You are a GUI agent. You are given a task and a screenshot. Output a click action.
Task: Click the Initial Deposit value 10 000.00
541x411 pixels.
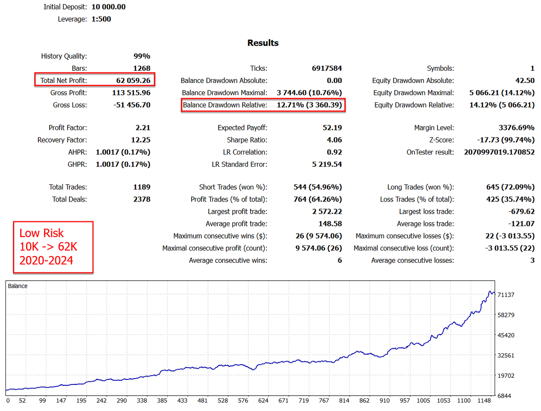pyautogui.click(x=108, y=7)
